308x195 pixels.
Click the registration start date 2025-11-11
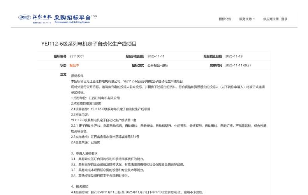click(x=156, y=56)
